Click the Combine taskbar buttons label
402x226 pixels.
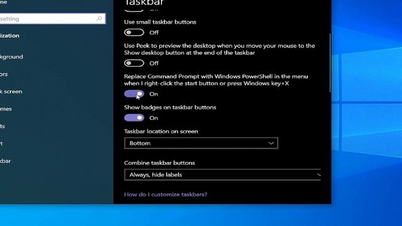pos(160,163)
